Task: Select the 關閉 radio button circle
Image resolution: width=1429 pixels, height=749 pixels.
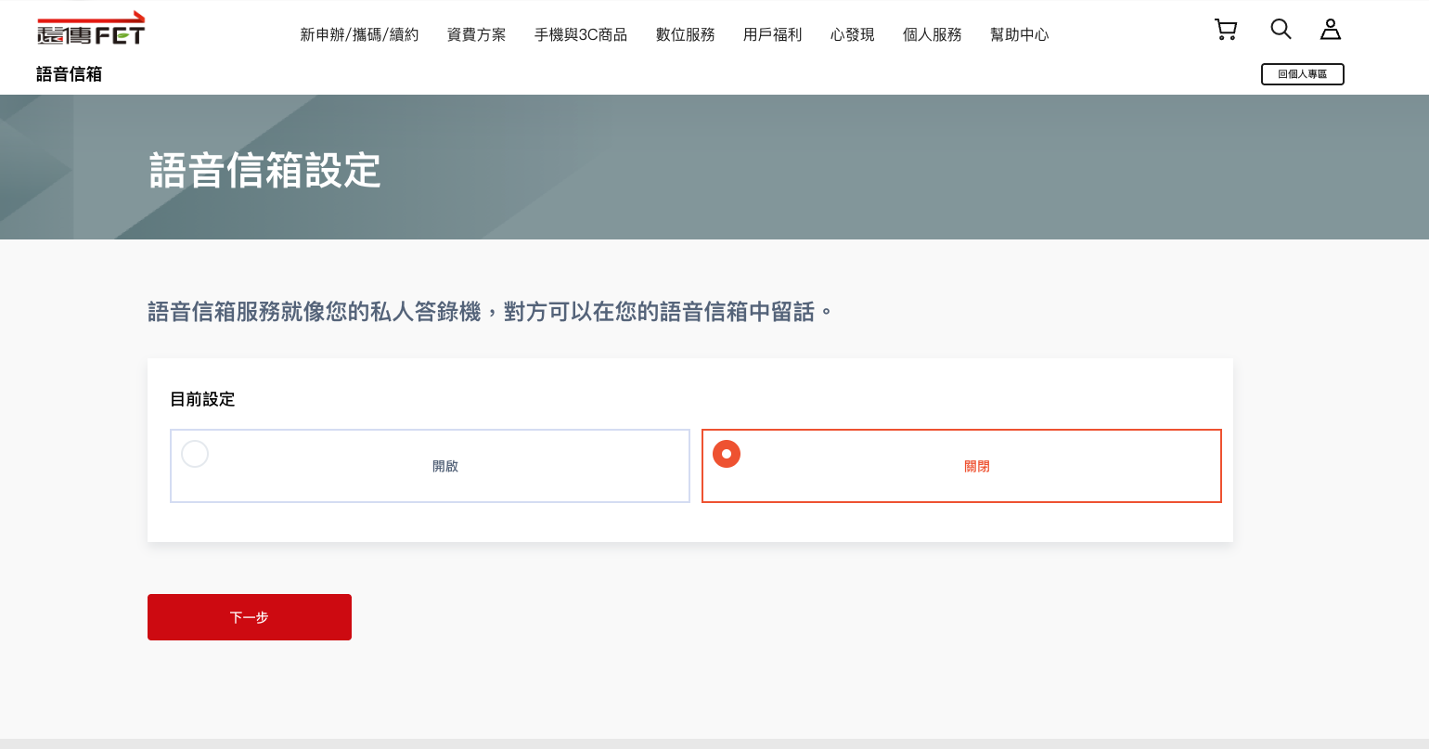Action: (727, 454)
